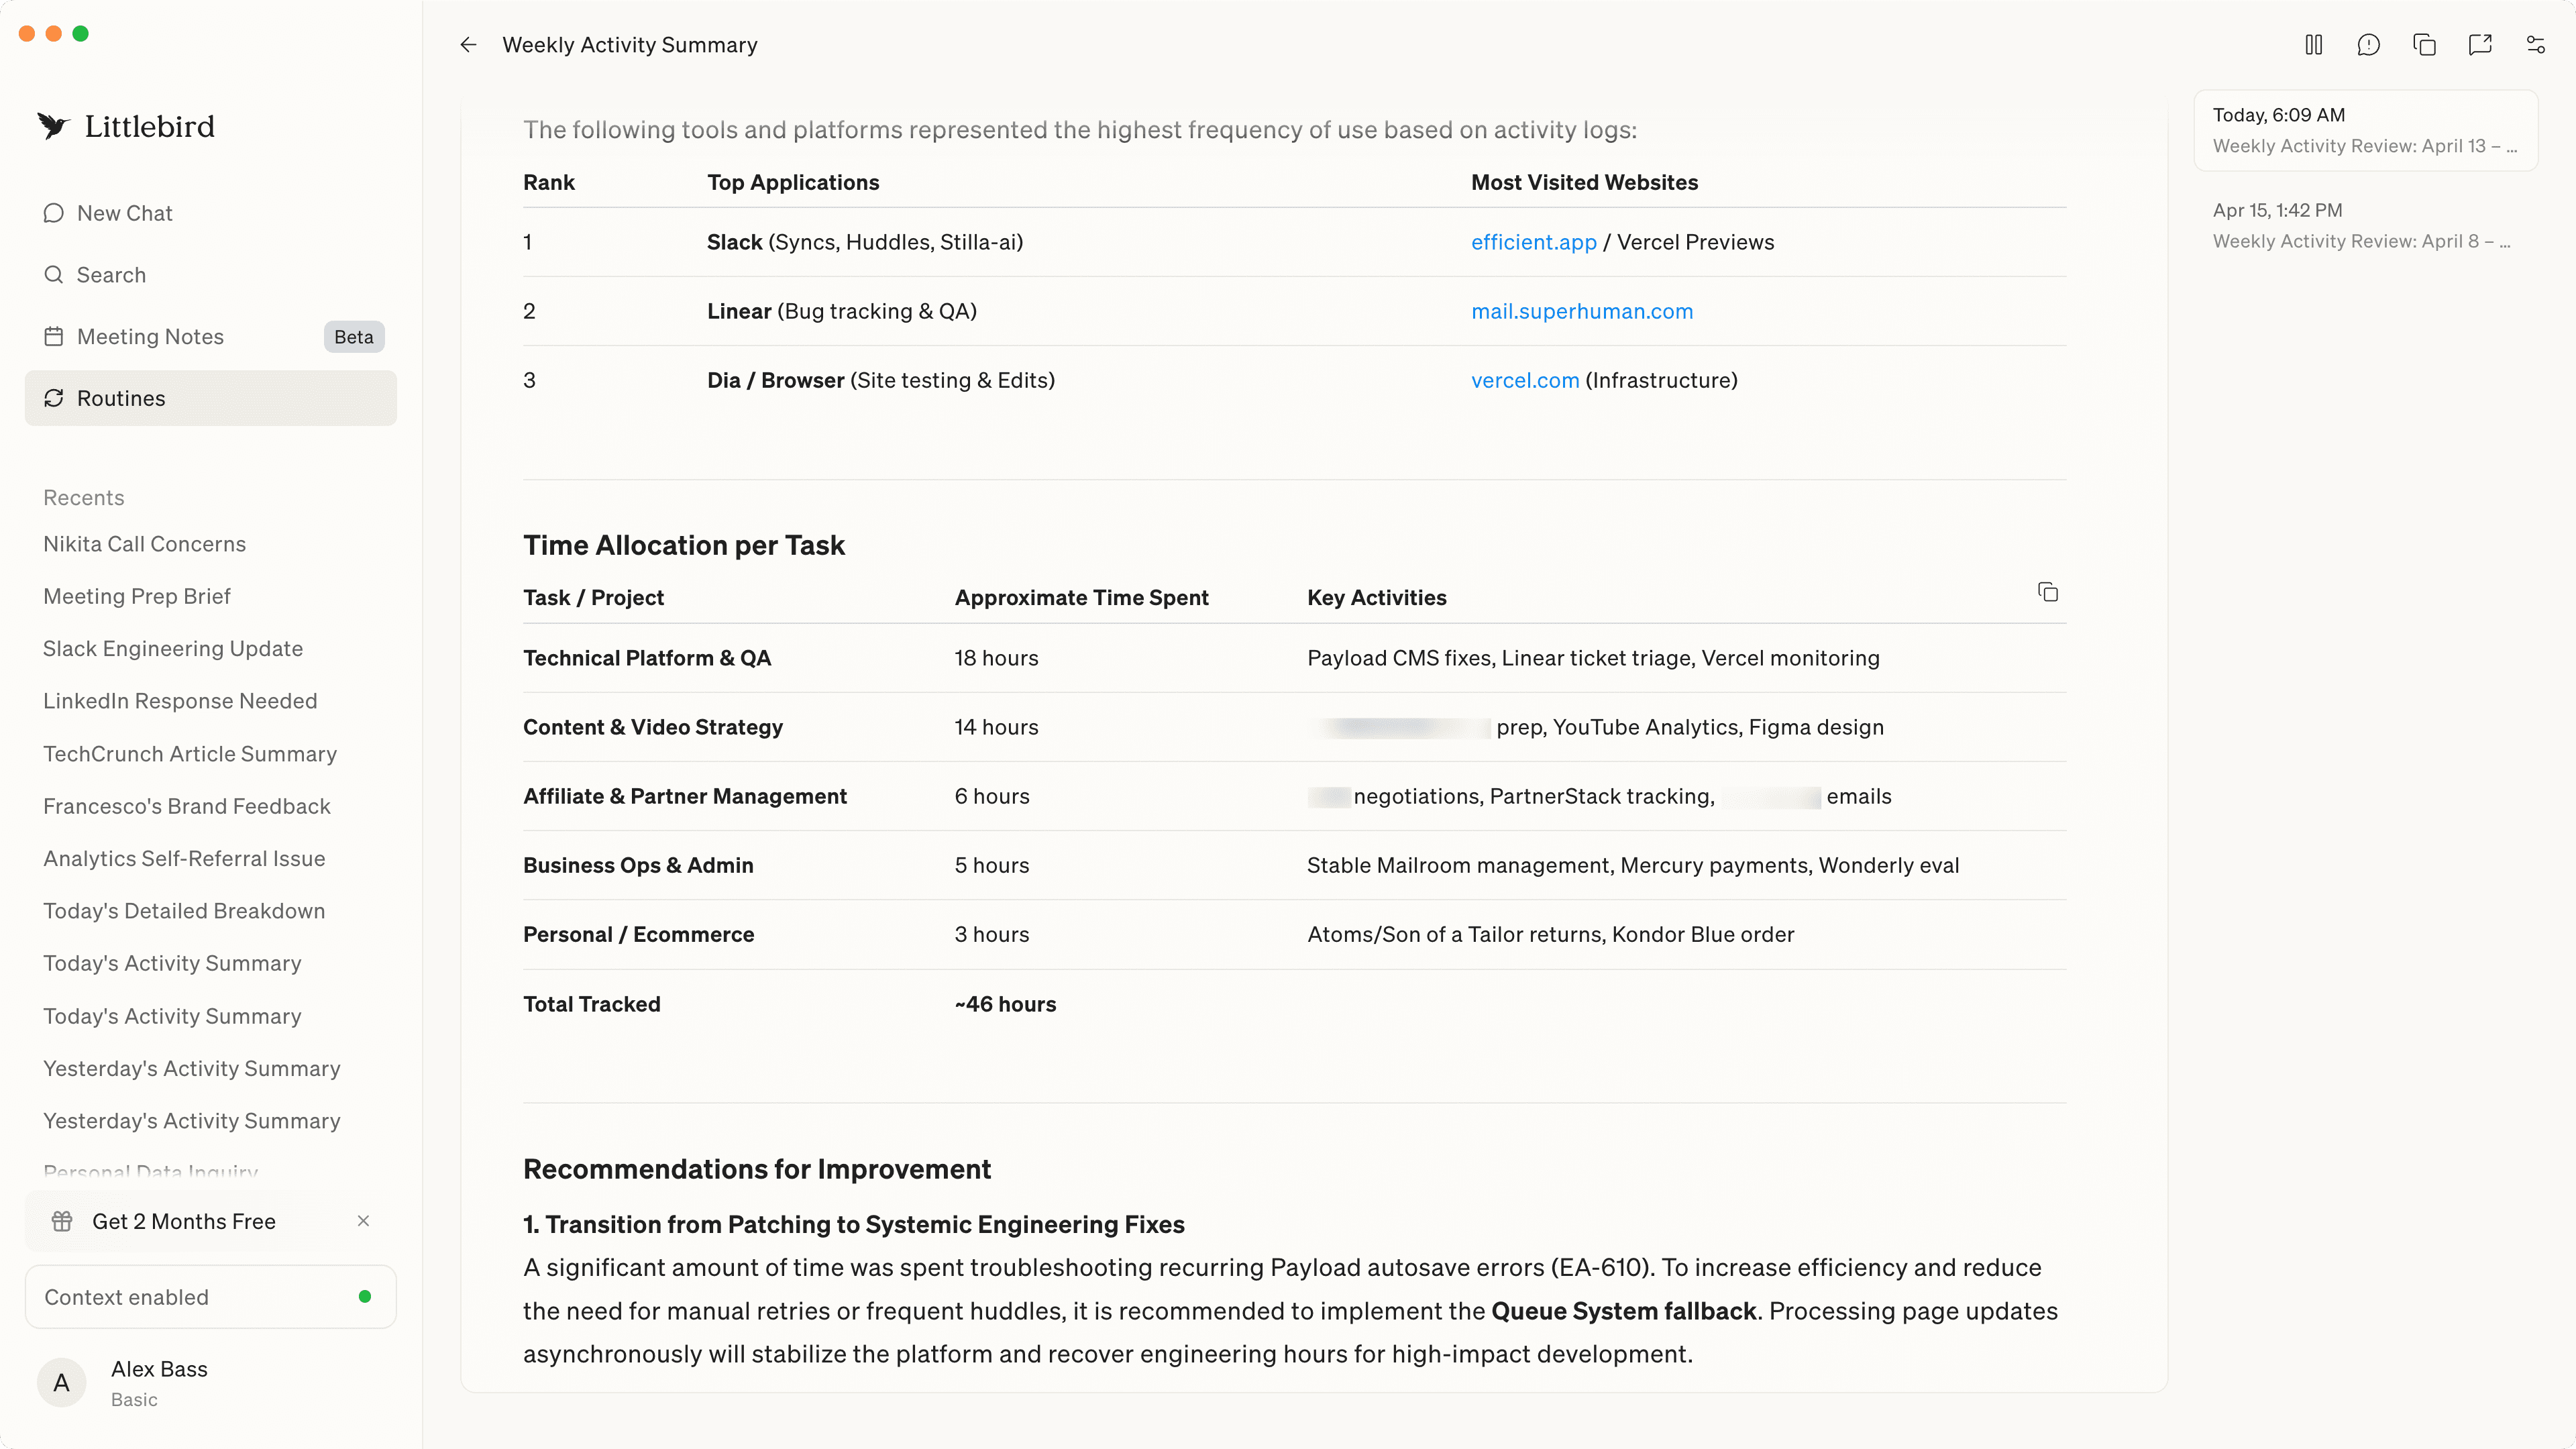Open the vercel.com infrastructure link
Image resolution: width=2576 pixels, height=1449 pixels.
coord(1524,380)
